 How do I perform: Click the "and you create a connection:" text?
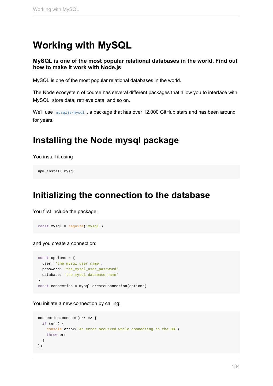coord(65,243)
